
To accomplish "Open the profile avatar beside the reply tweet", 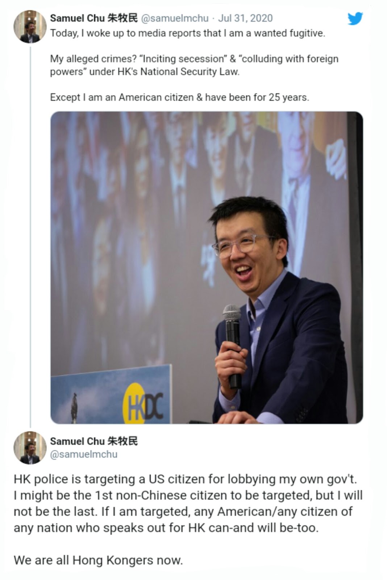I will tap(30, 448).
